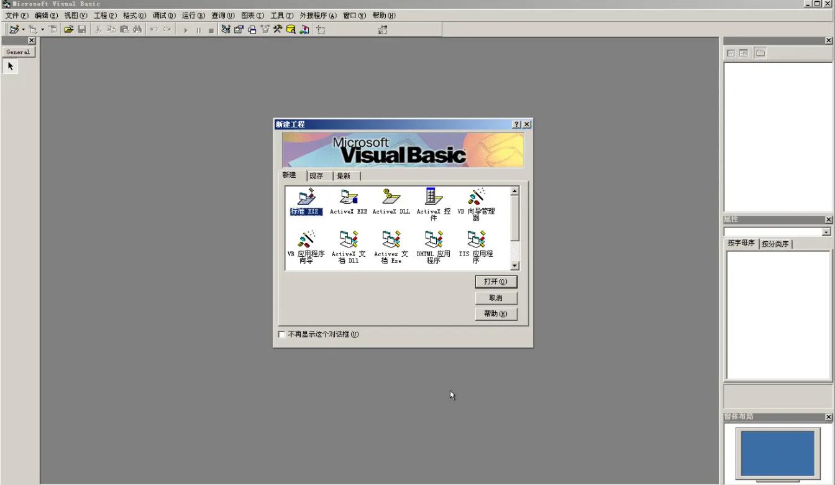Check the 不再显示这个对话框 checkbox
Image resolution: width=835 pixels, height=485 pixels.
282,335
